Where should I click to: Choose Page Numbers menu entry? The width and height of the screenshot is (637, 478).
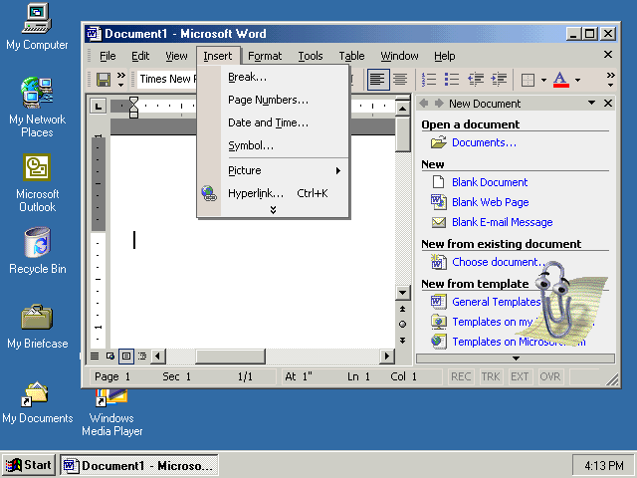273,100
